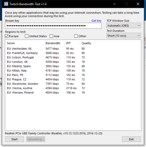Click the 70 ms RTT value
The height and width of the screenshot is (147, 146).
(x=70, y=84)
